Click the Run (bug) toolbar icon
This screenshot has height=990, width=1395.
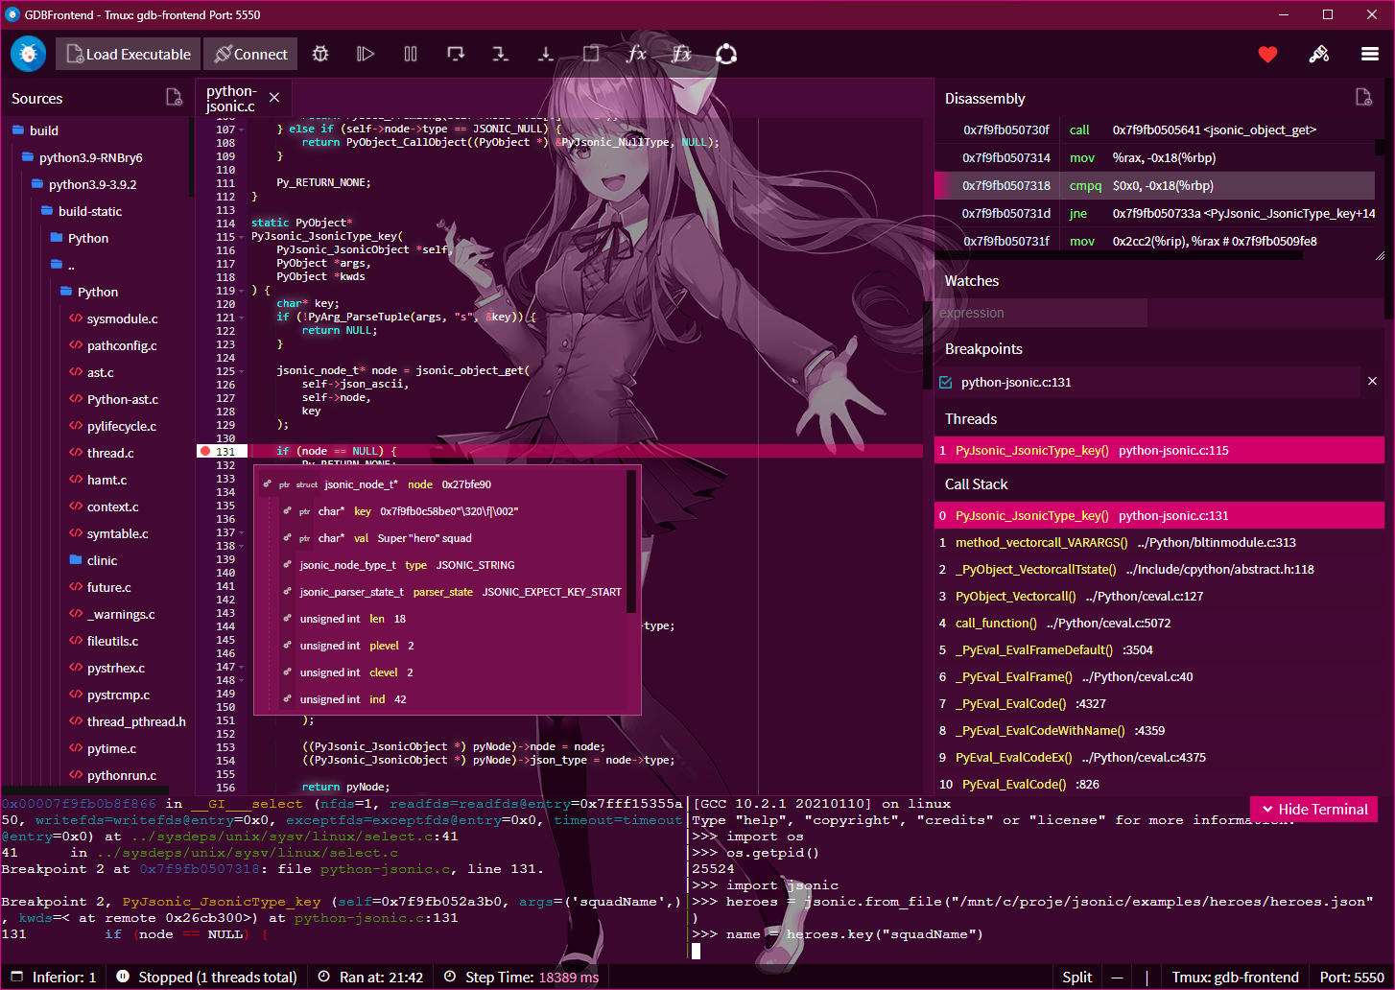320,55
